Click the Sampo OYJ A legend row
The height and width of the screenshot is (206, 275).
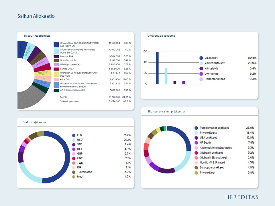tap(92, 69)
